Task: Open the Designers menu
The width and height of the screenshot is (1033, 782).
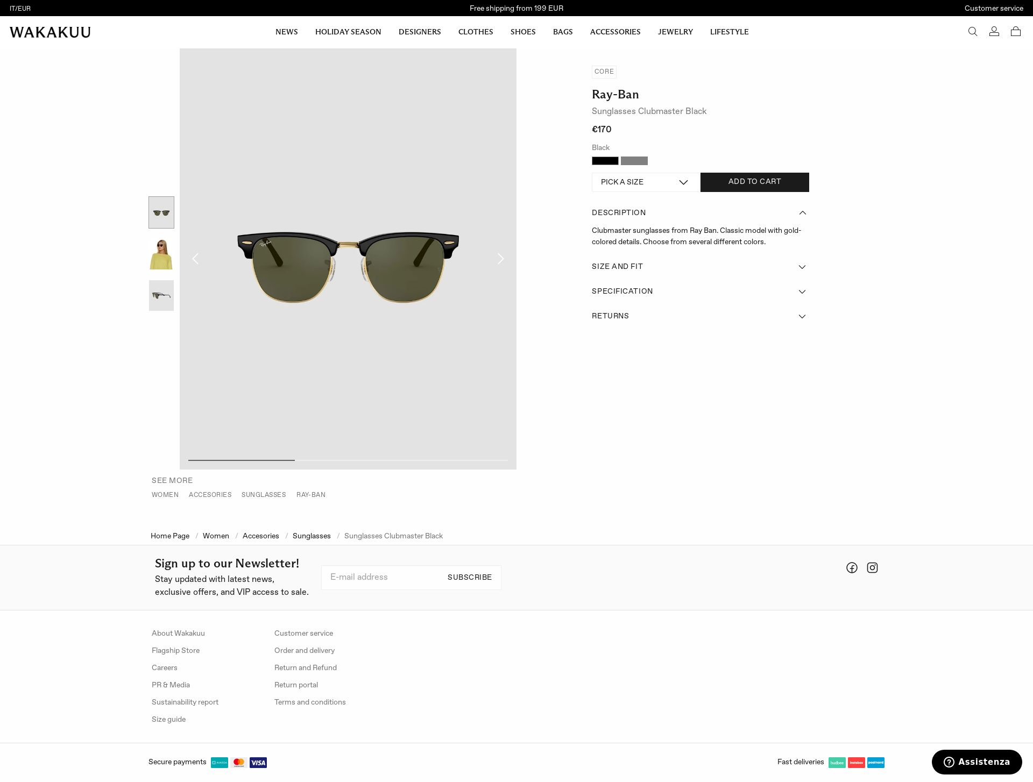Action: [x=420, y=32]
